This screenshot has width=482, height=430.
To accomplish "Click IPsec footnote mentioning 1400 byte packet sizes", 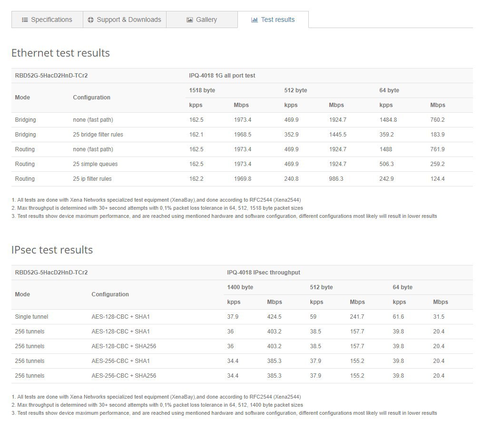I will tap(157, 405).
